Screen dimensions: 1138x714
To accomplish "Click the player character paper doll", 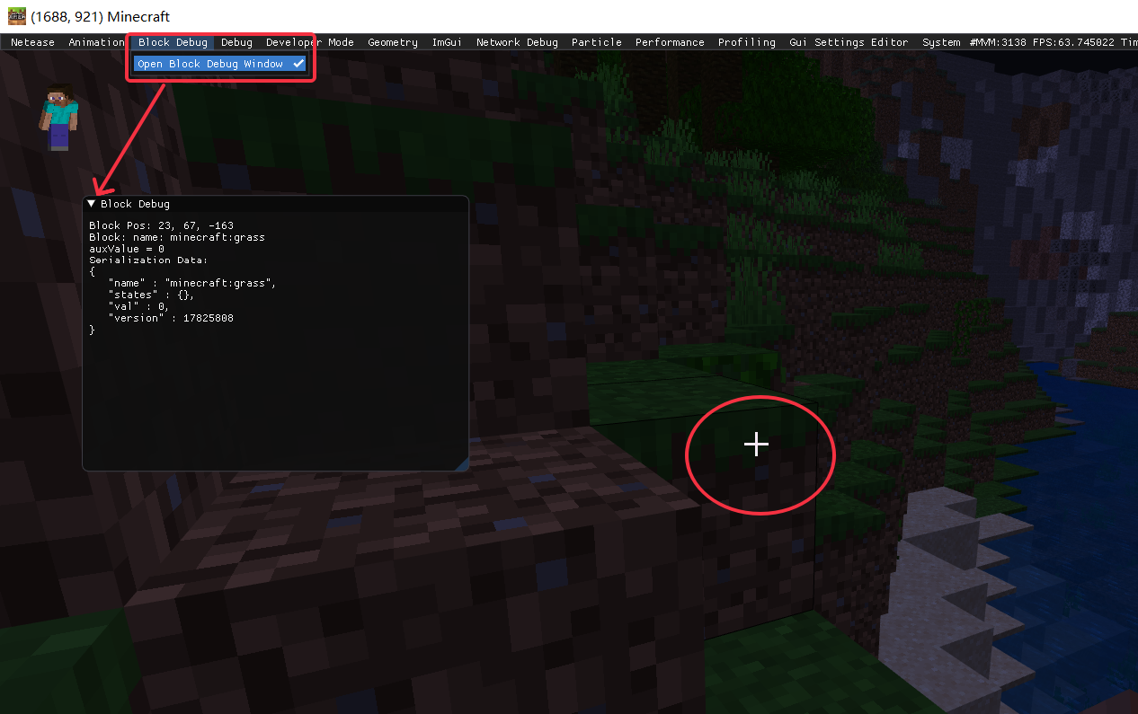I will tap(59, 118).
